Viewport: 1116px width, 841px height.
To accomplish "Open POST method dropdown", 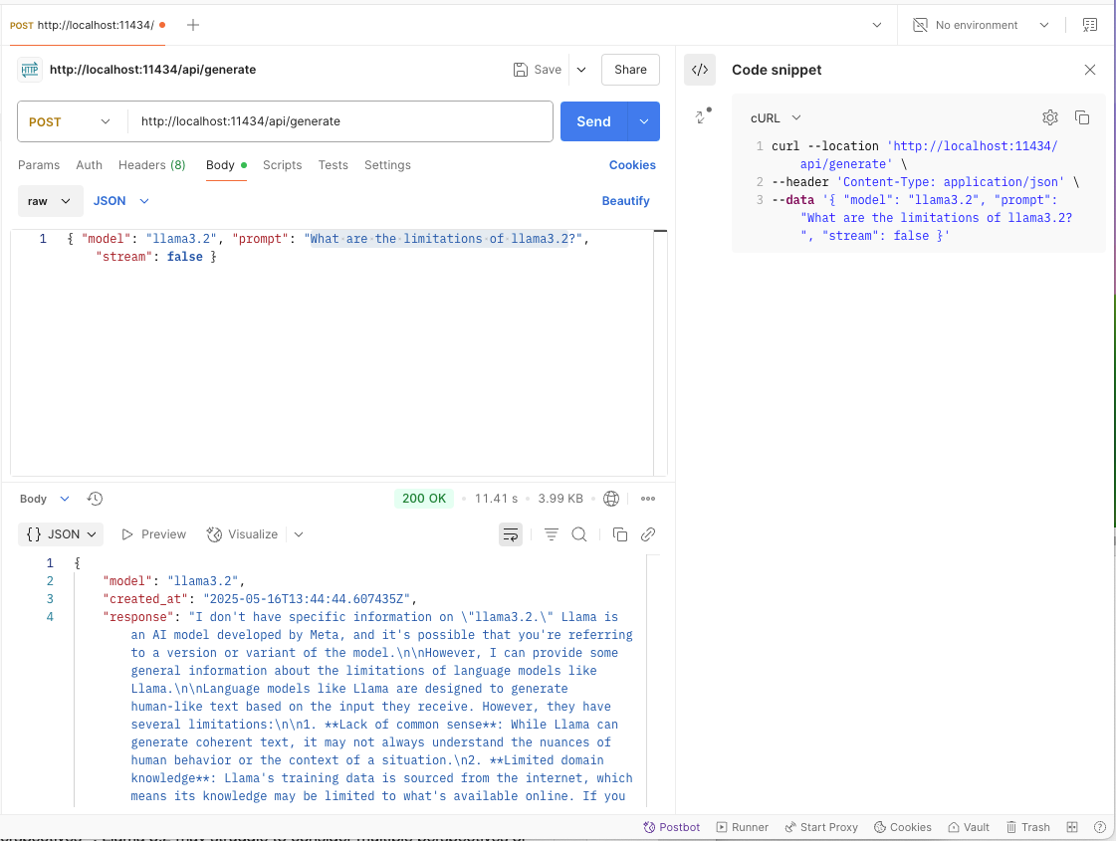I will click(69, 121).
